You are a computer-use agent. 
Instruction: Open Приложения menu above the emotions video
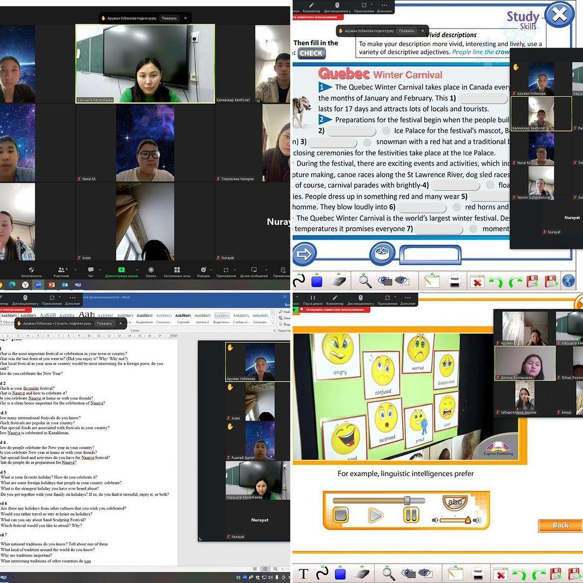coord(388,300)
